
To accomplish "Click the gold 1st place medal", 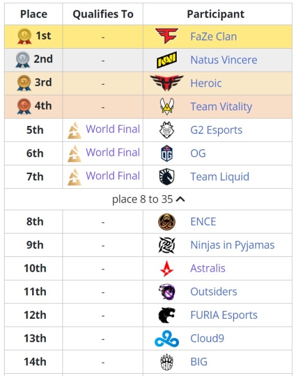I will click(x=24, y=36).
